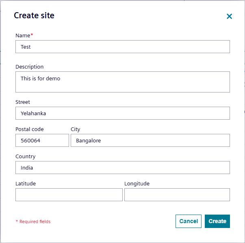Click the Latitude label
The height and width of the screenshot is (243, 245).
pos(26,184)
